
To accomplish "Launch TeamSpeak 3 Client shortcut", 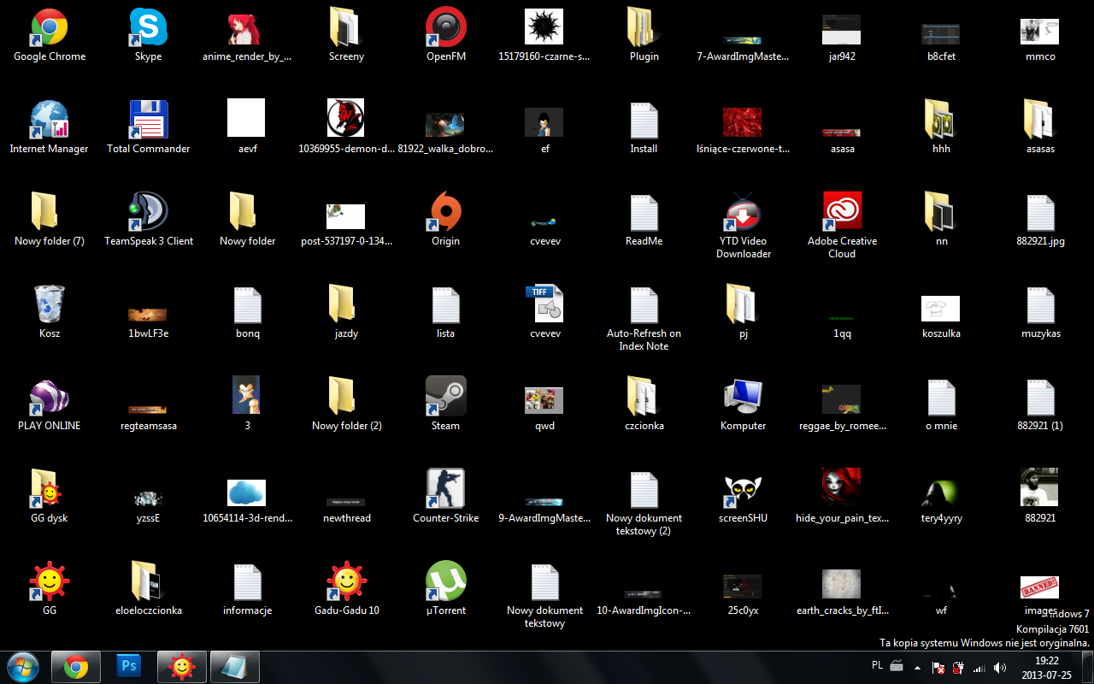I will pos(149,213).
